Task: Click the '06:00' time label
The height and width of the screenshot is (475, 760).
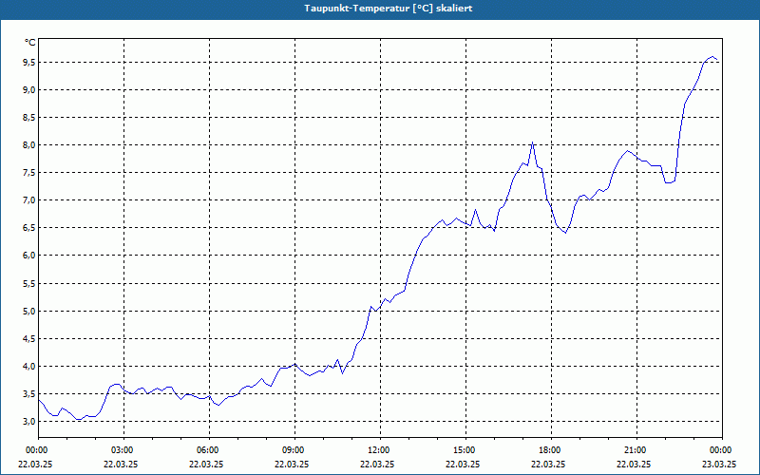Action: coord(207,450)
